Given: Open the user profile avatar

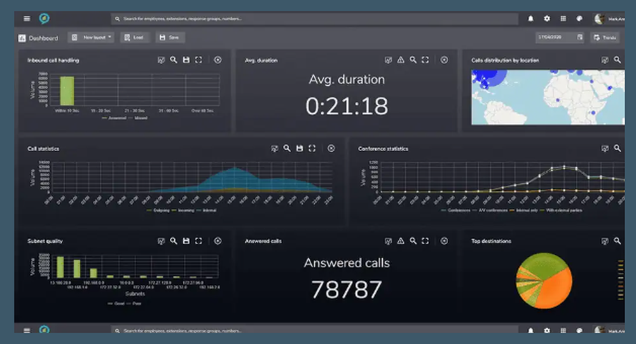Looking at the screenshot, I should (x=599, y=18).
